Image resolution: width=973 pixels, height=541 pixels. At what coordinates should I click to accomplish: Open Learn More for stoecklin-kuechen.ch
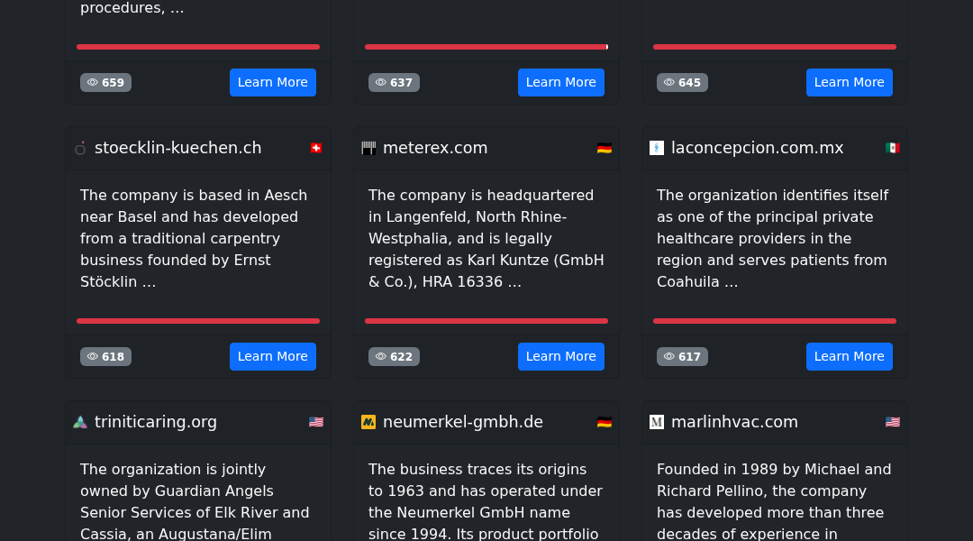pyautogui.click(x=272, y=356)
